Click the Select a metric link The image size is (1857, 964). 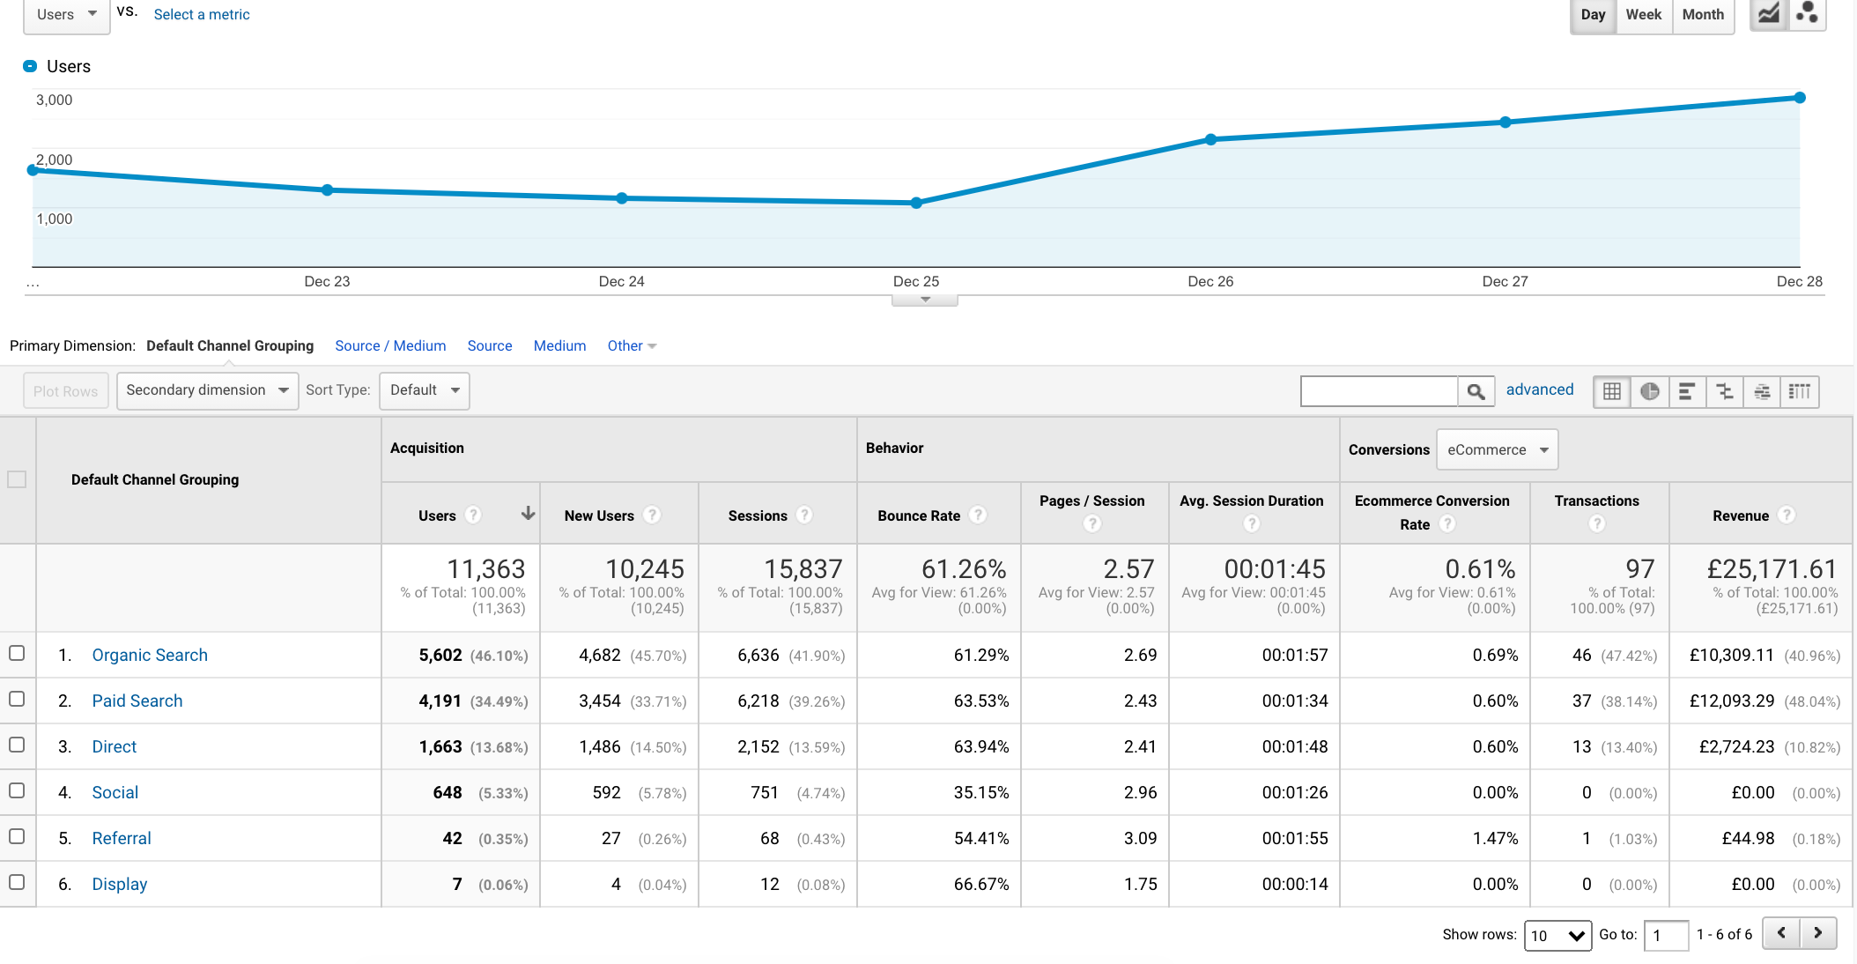(201, 14)
